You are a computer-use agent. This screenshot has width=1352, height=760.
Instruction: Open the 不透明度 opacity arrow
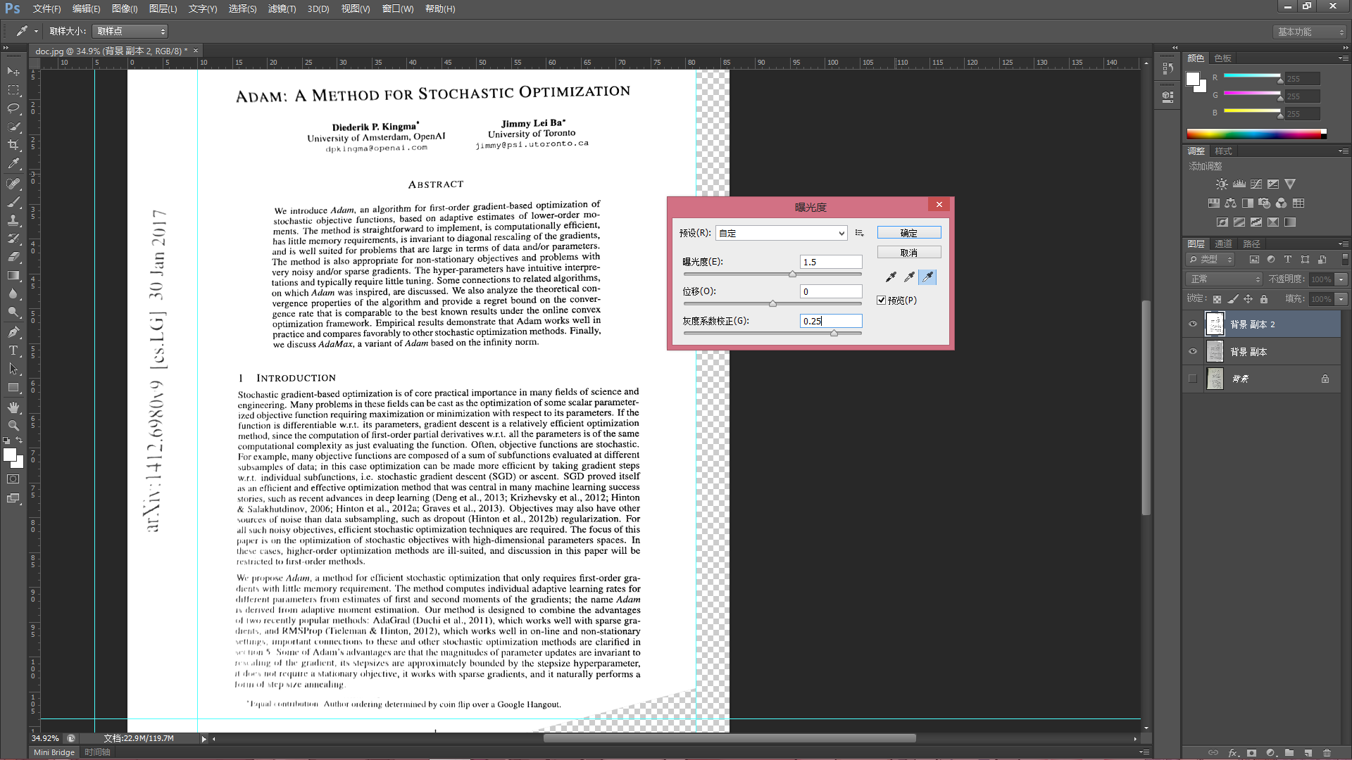[x=1341, y=279]
